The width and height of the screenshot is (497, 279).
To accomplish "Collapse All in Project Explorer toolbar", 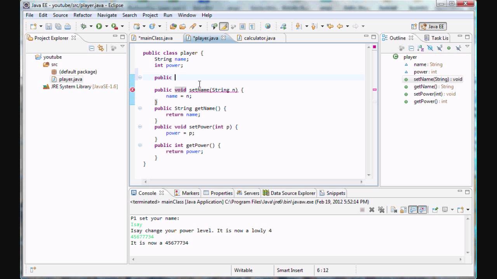I will pos(92,48).
